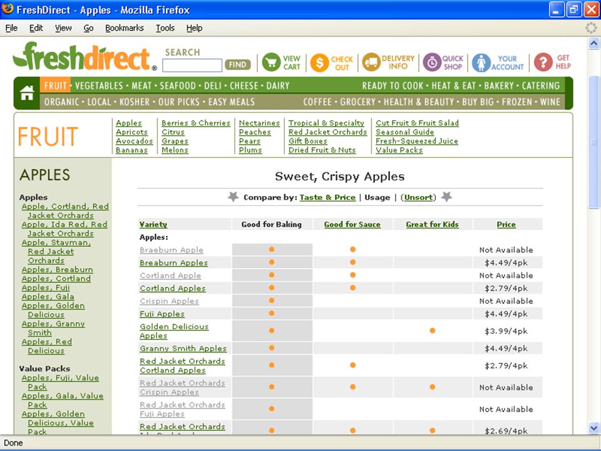Open the KOSHER section
Viewport: 601px width, 451px height.
135,102
